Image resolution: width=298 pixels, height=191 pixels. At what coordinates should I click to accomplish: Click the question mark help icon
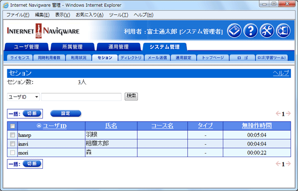[250, 31]
